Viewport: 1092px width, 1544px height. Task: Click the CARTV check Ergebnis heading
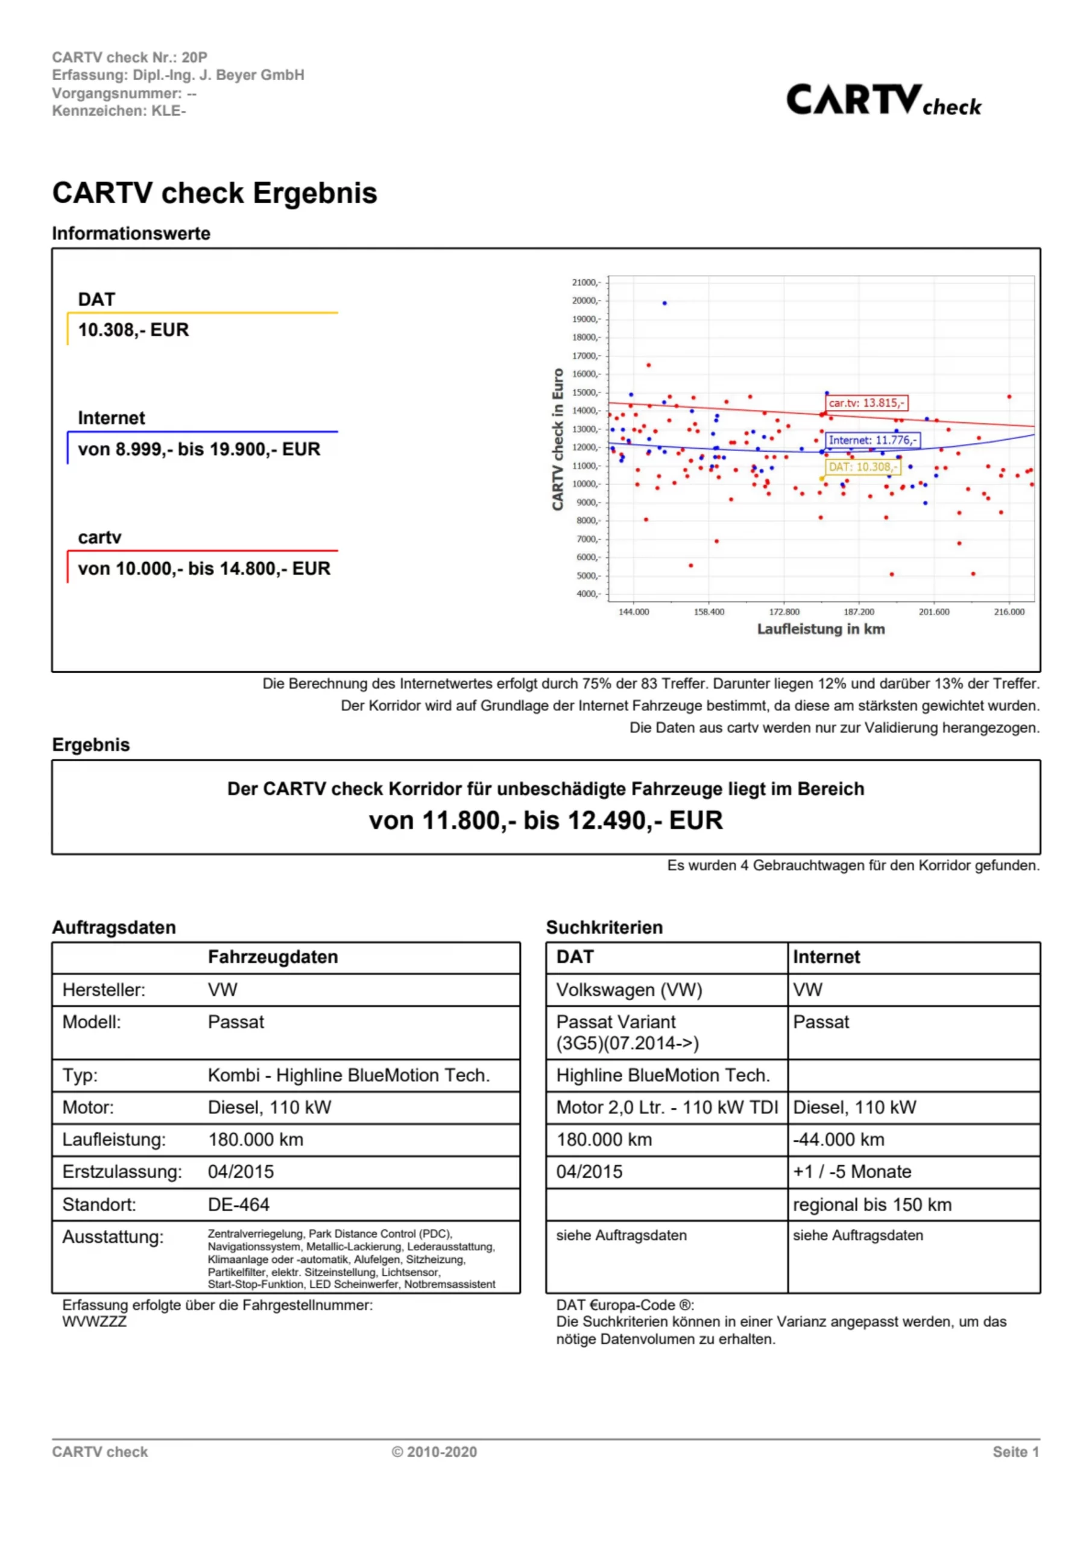click(215, 193)
